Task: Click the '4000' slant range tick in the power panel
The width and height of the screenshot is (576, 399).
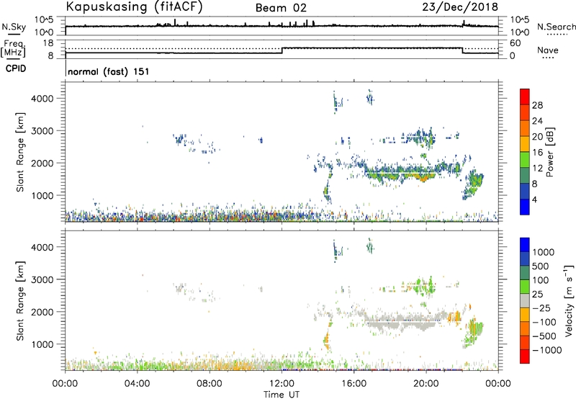Action: [42, 99]
